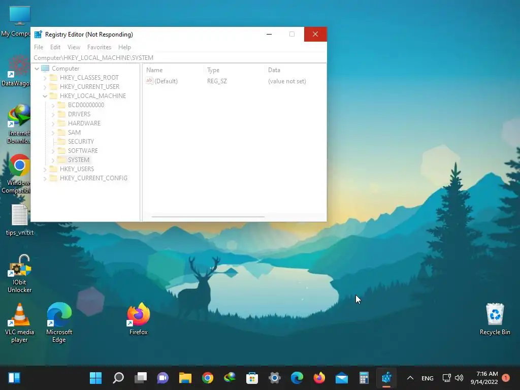Viewport: 520px width, 390px height.
Task: Open the Recycle Bin desktop icon
Action: [495, 319]
